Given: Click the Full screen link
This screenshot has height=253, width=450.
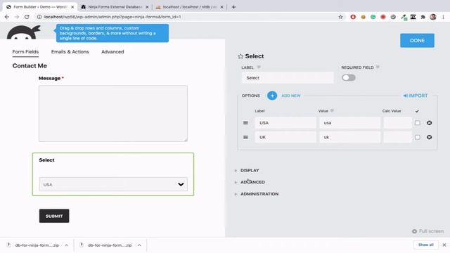Looking at the screenshot, I should (431, 231).
